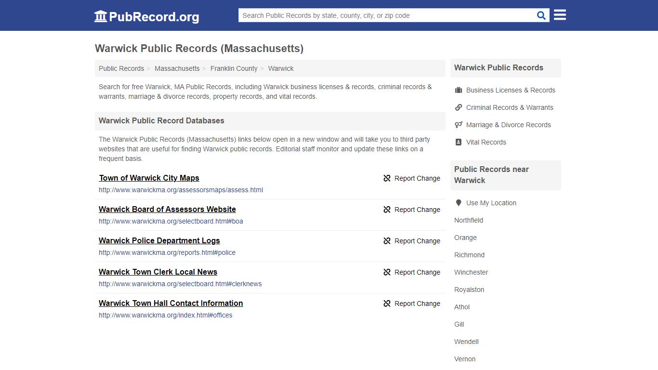Open Marriage & Divorce Records sidebar link

[x=508, y=125]
